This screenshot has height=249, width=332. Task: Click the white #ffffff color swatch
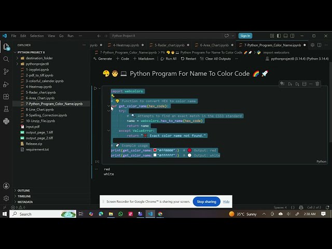[x=155, y=155]
